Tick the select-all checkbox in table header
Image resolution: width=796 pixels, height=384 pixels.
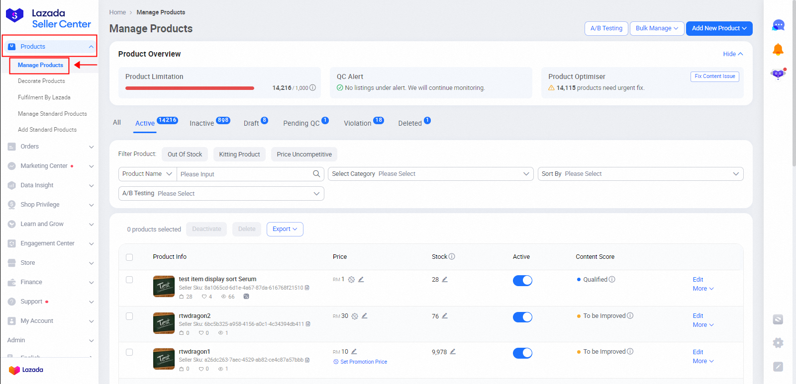(129, 257)
